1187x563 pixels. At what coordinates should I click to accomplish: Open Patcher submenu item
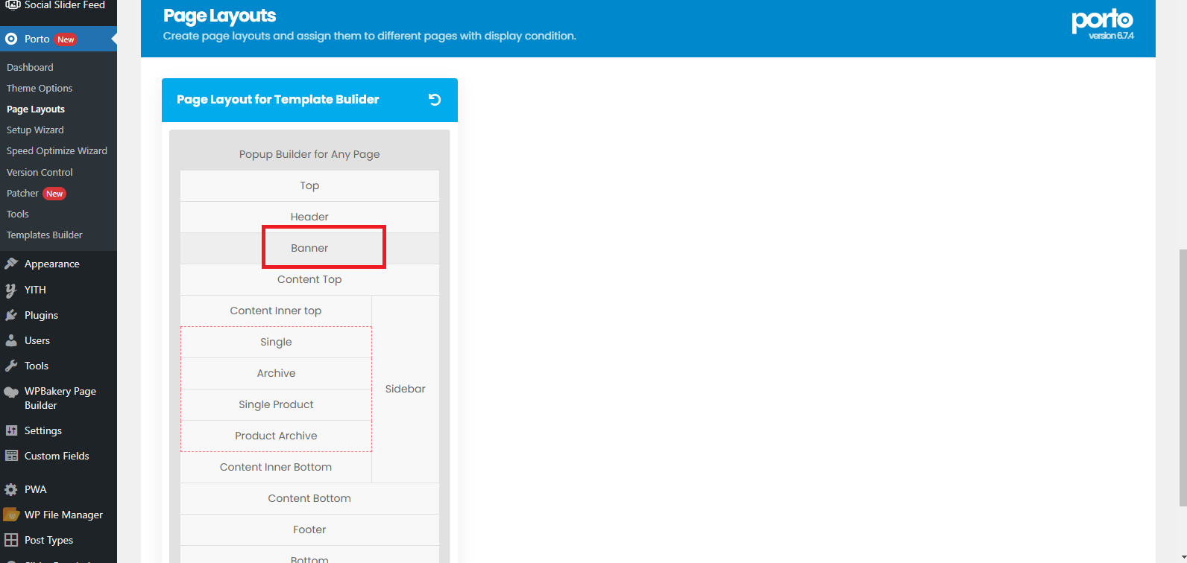[22, 193]
